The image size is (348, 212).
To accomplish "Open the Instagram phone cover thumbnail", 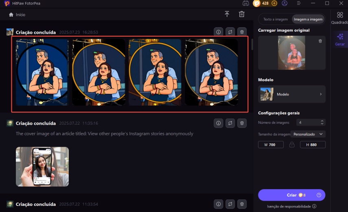I will (x=42, y=167).
